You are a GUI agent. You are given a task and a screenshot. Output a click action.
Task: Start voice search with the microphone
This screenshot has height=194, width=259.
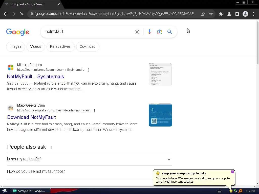149,32
